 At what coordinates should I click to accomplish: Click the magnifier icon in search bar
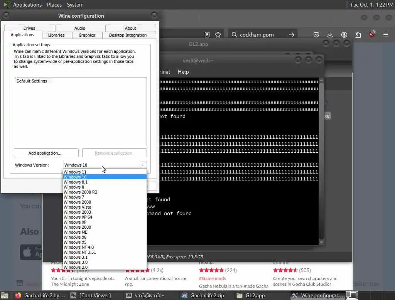click(x=234, y=34)
